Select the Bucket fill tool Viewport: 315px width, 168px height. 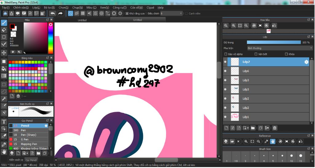[4, 69]
